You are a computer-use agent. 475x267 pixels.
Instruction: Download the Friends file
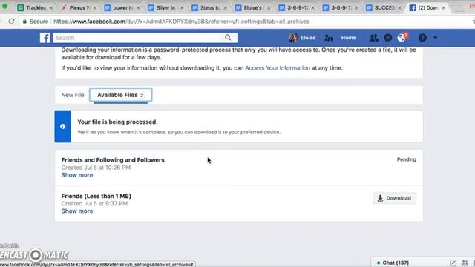[x=394, y=198]
